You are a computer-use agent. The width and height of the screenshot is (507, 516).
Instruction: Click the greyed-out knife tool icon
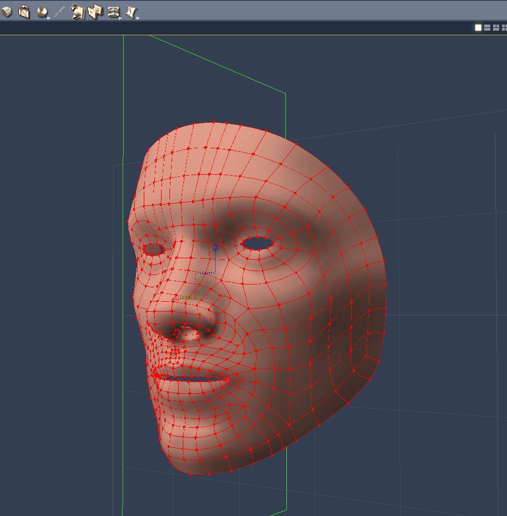(60, 12)
